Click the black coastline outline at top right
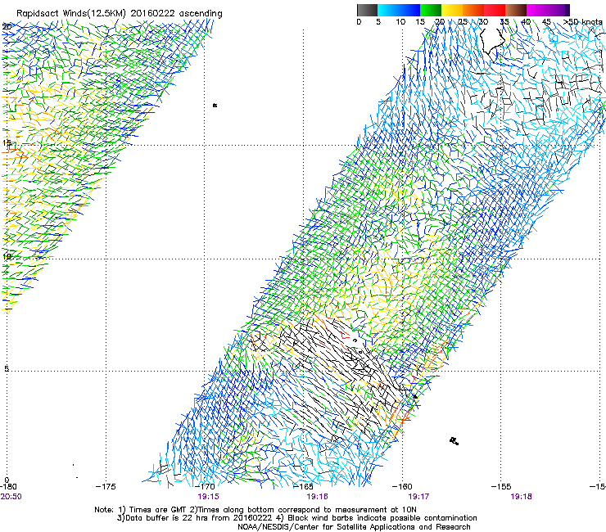The width and height of the screenshot is (606, 532). click(492, 41)
